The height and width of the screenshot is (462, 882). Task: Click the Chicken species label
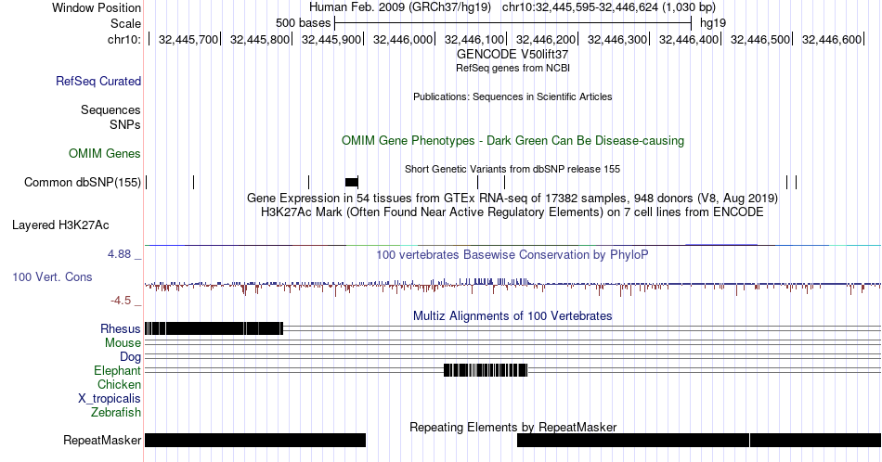tap(119, 384)
